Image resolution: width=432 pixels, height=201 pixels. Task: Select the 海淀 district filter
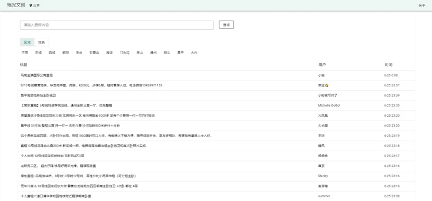click(x=110, y=52)
